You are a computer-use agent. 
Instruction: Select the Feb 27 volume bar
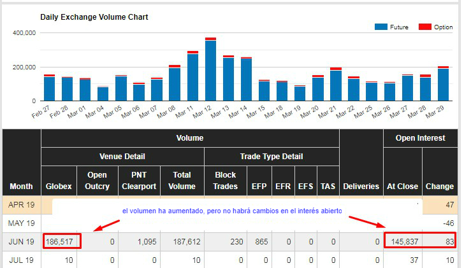pyautogui.click(x=49, y=88)
